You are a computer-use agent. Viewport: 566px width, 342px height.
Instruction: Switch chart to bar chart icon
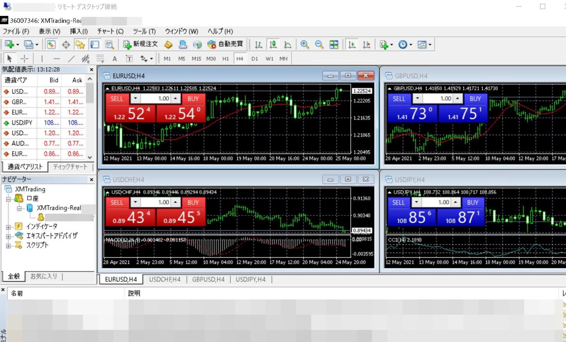[x=258, y=45]
